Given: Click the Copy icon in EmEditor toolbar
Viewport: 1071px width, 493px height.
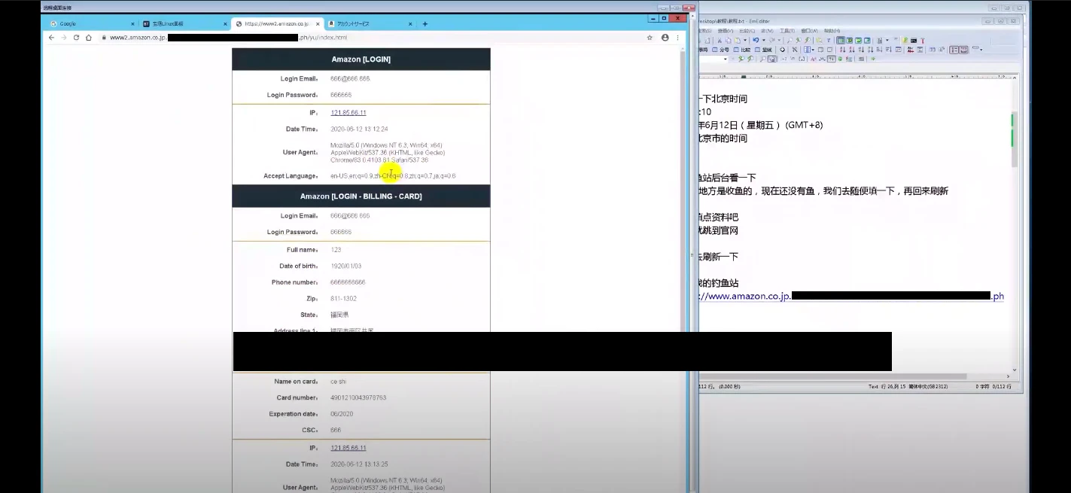Looking at the screenshot, I should pyautogui.click(x=729, y=40).
